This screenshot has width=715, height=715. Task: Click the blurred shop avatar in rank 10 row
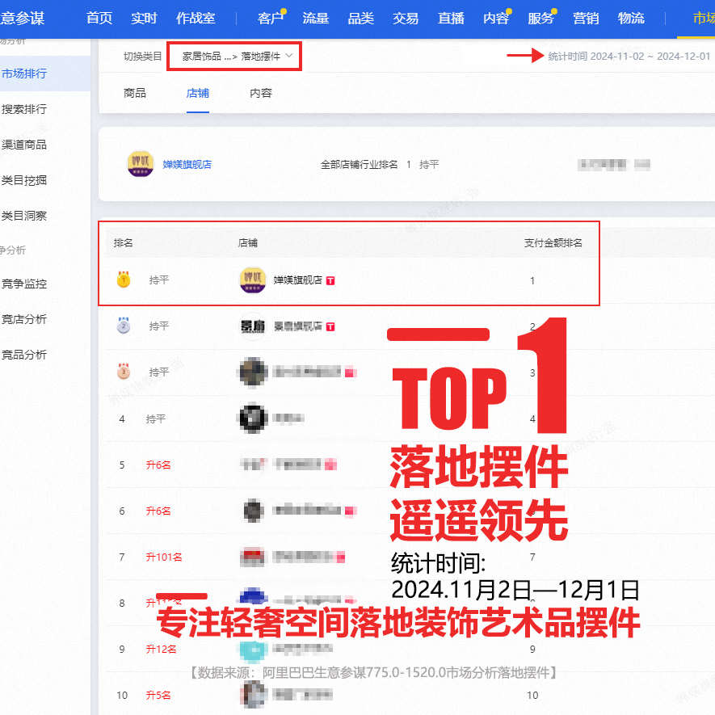click(x=253, y=695)
